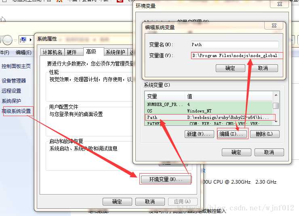Open 远程设置 link
Viewport: 299px width, 216px height.
11,91
